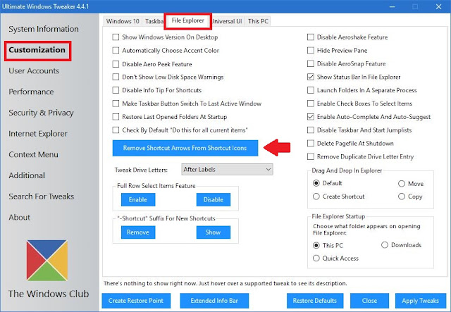Check Disable Aeroshake Feature

311,37
